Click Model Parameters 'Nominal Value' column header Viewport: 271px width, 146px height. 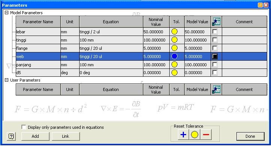coord(156,22)
